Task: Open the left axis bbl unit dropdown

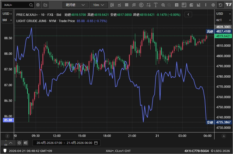Action: tap(7, 20)
